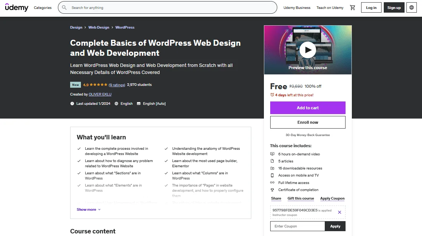Open the Share option
Viewport: 422px width, 236px height.
pyautogui.click(x=276, y=198)
